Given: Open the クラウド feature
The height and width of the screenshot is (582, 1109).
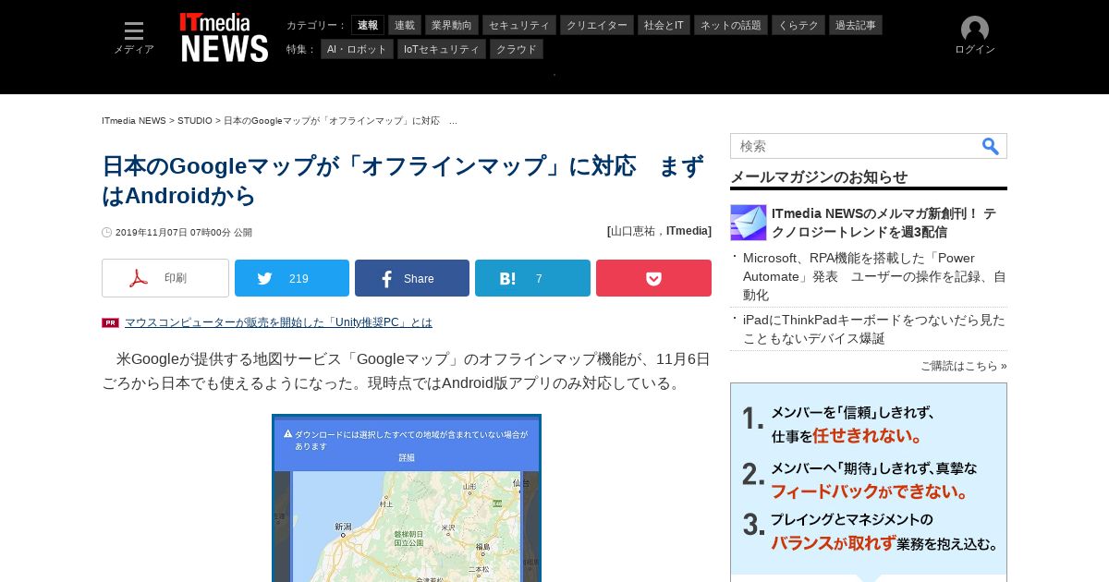Looking at the screenshot, I should (517, 49).
